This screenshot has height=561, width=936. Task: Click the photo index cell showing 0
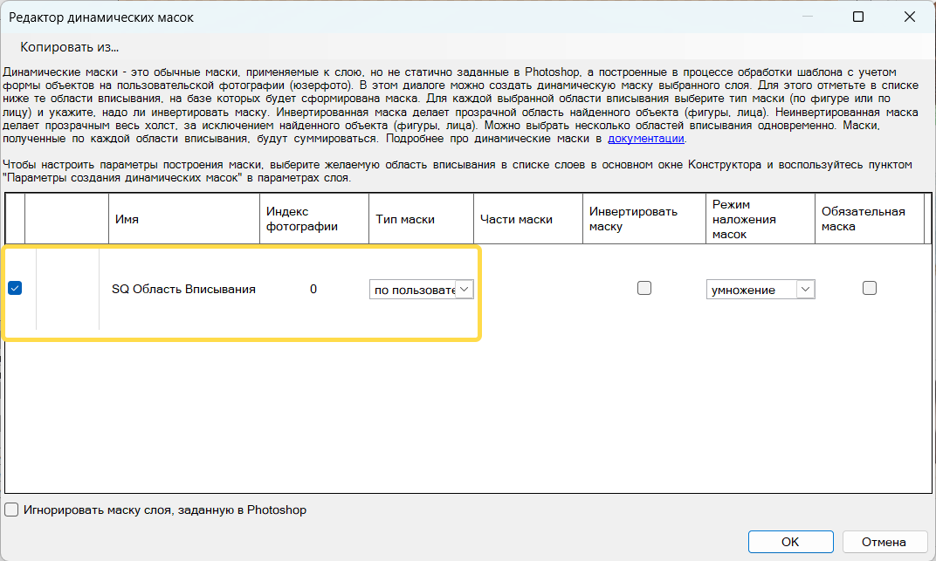point(313,289)
